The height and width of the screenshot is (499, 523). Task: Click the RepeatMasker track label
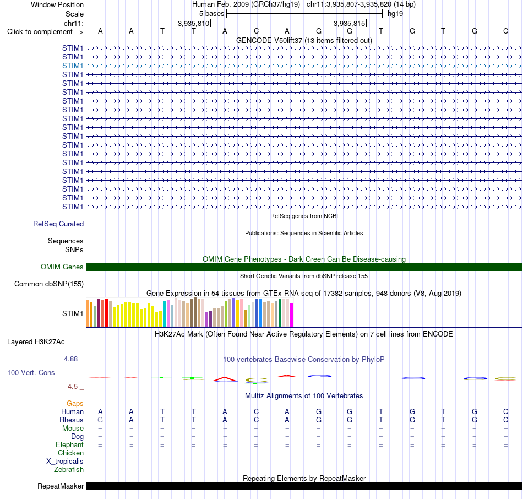(61, 486)
